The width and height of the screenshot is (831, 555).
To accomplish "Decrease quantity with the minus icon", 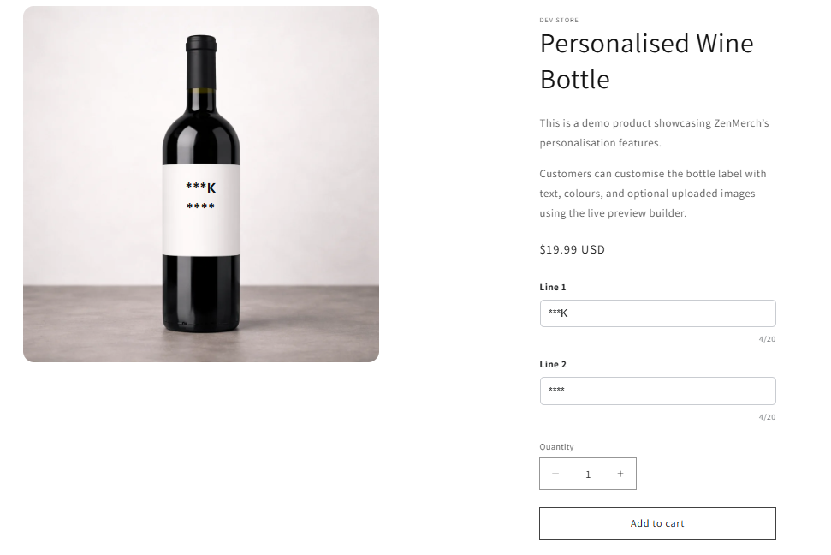I will click(555, 474).
